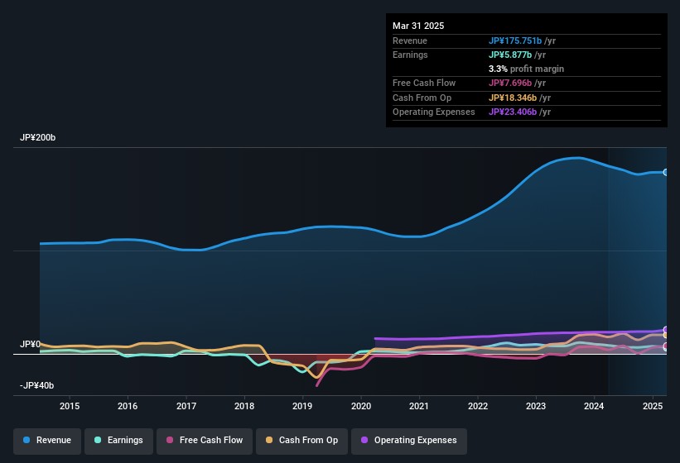Viewport: 680px width, 463px height.
Task: Click the 2024 year axis label
Action: [594, 406]
